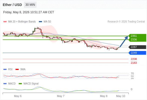Image resolution: width=147 pixels, height=100 pixels.
Task: Select the RSI legend marker
Action: point(5,69)
